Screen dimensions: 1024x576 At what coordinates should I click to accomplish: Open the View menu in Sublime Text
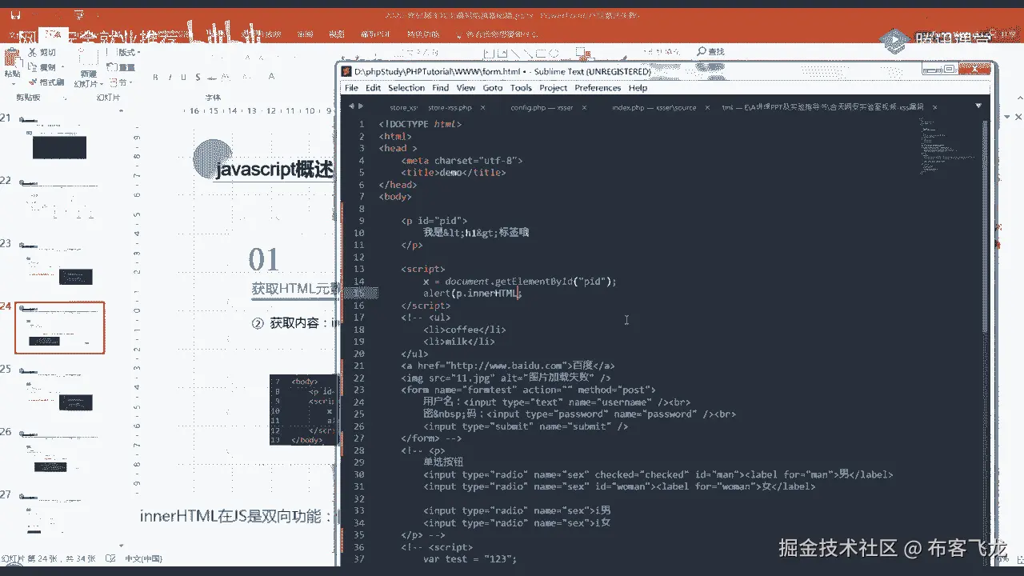coord(466,88)
